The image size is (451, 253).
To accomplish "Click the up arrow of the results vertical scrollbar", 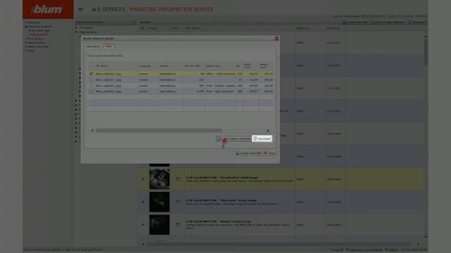I will click(426, 37).
